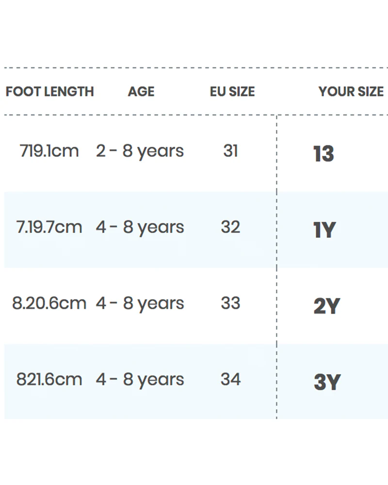Click the 719.1cm foot length value
The width and height of the screenshot is (388, 485).
[x=49, y=151]
